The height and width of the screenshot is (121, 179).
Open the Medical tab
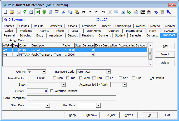[170, 26]
